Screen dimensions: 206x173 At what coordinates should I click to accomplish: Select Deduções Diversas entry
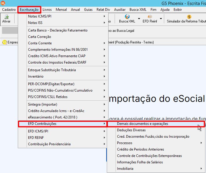156,130
